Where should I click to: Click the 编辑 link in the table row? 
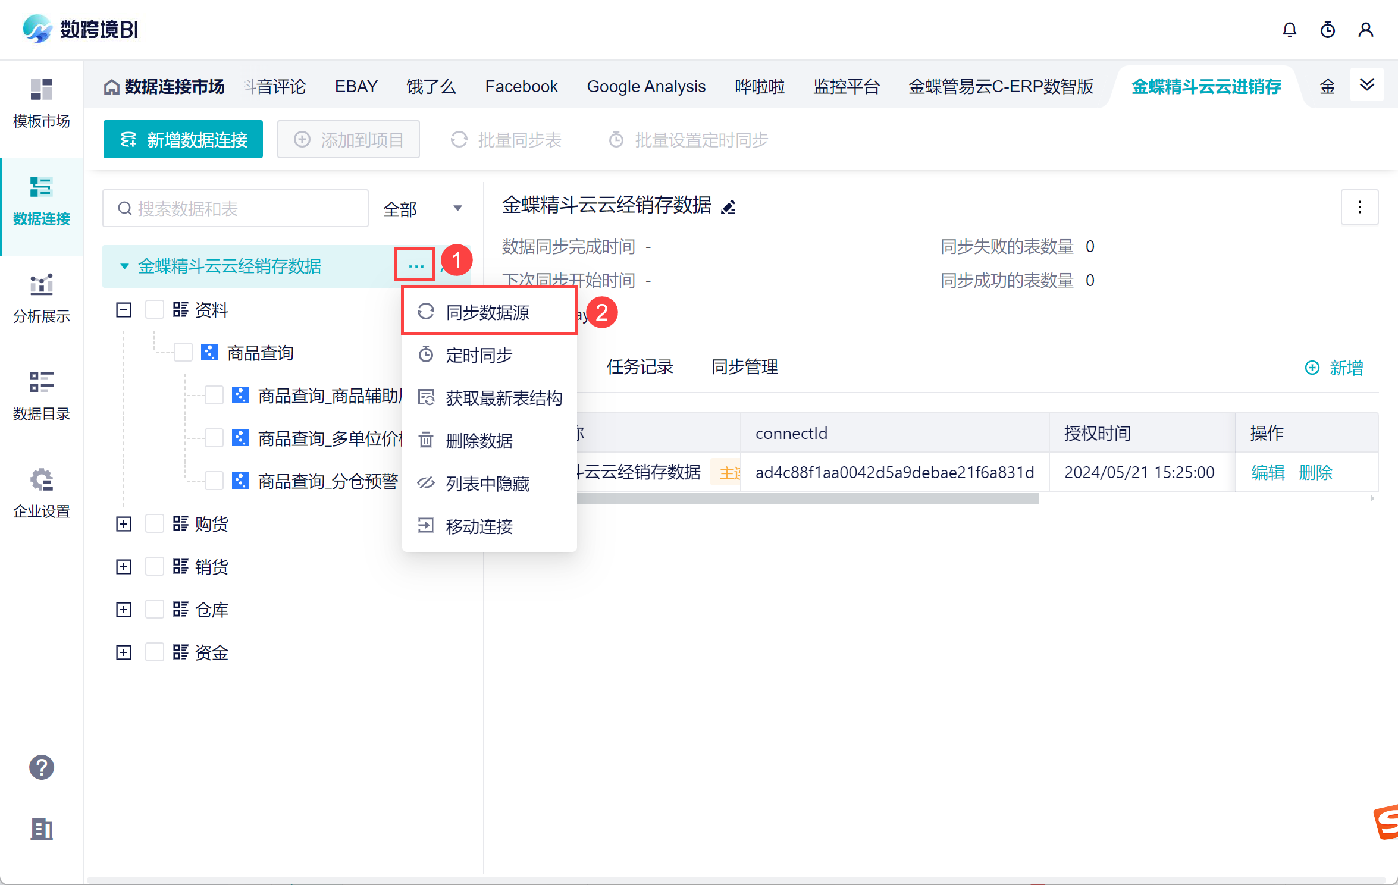point(1268,472)
